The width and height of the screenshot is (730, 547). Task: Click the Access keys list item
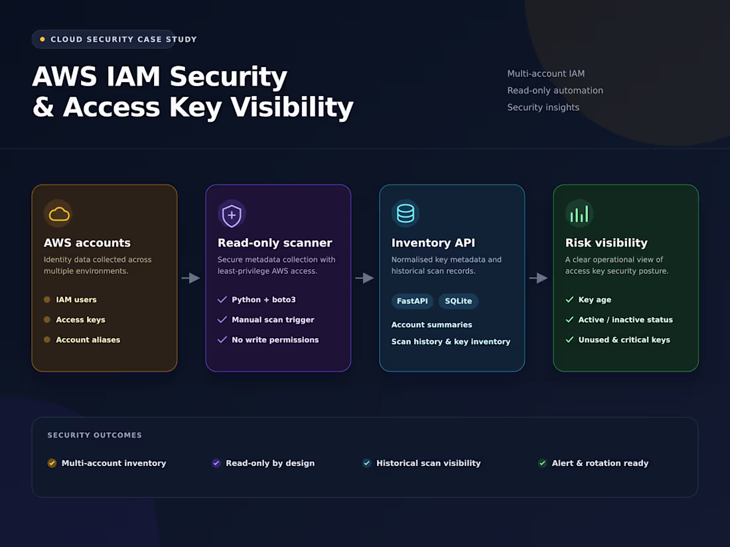(80, 320)
